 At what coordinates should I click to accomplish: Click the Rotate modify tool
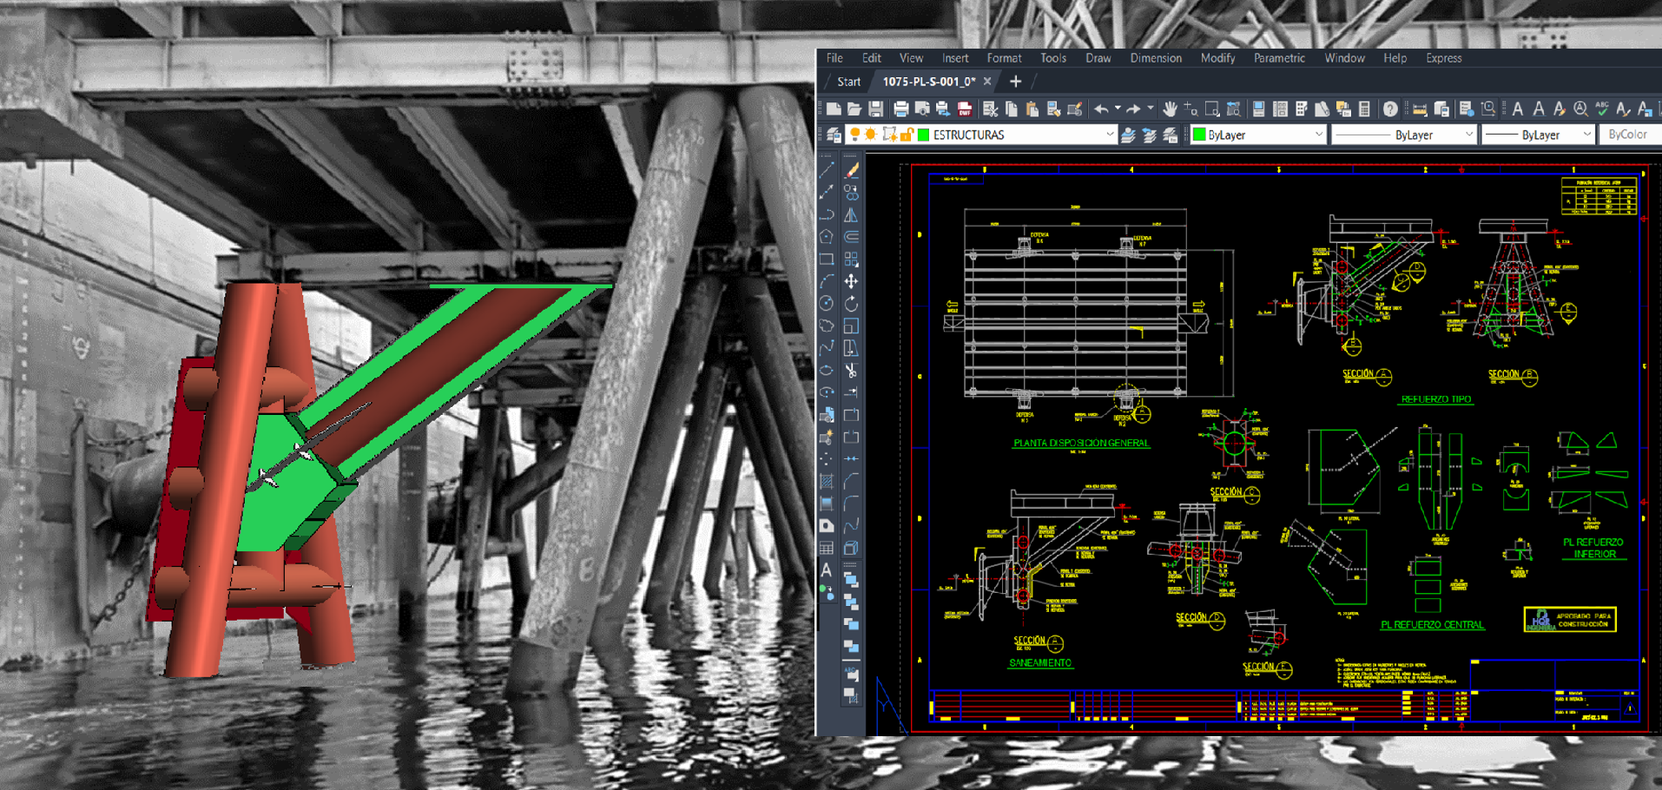tap(851, 303)
